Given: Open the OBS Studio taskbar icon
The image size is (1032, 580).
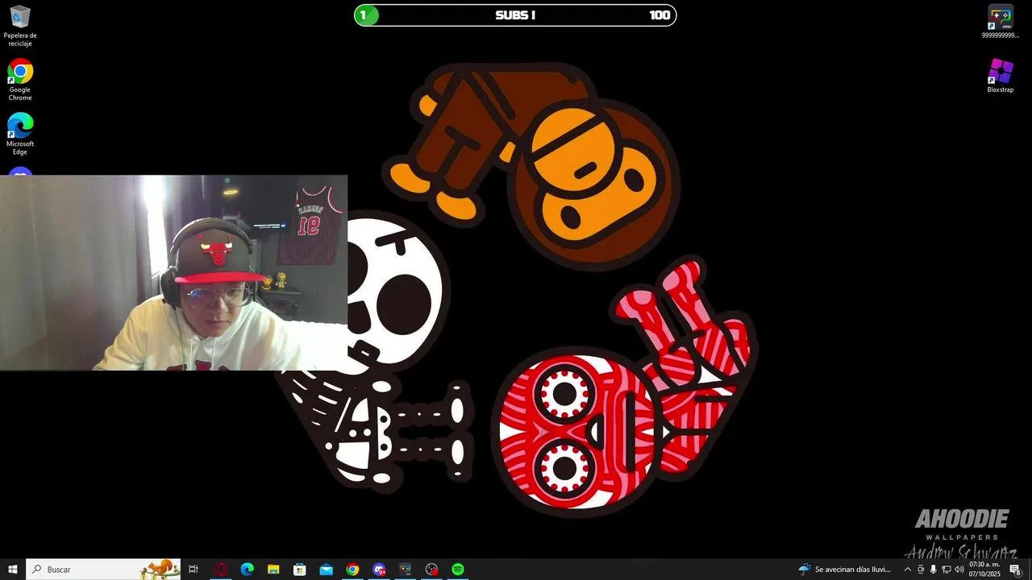Looking at the screenshot, I should (431, 570).
